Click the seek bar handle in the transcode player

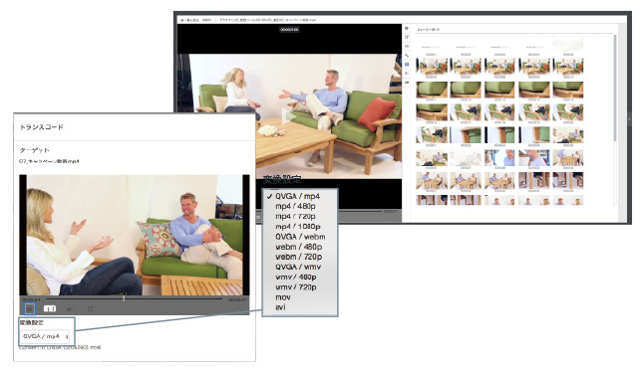[x=124, y=298]
